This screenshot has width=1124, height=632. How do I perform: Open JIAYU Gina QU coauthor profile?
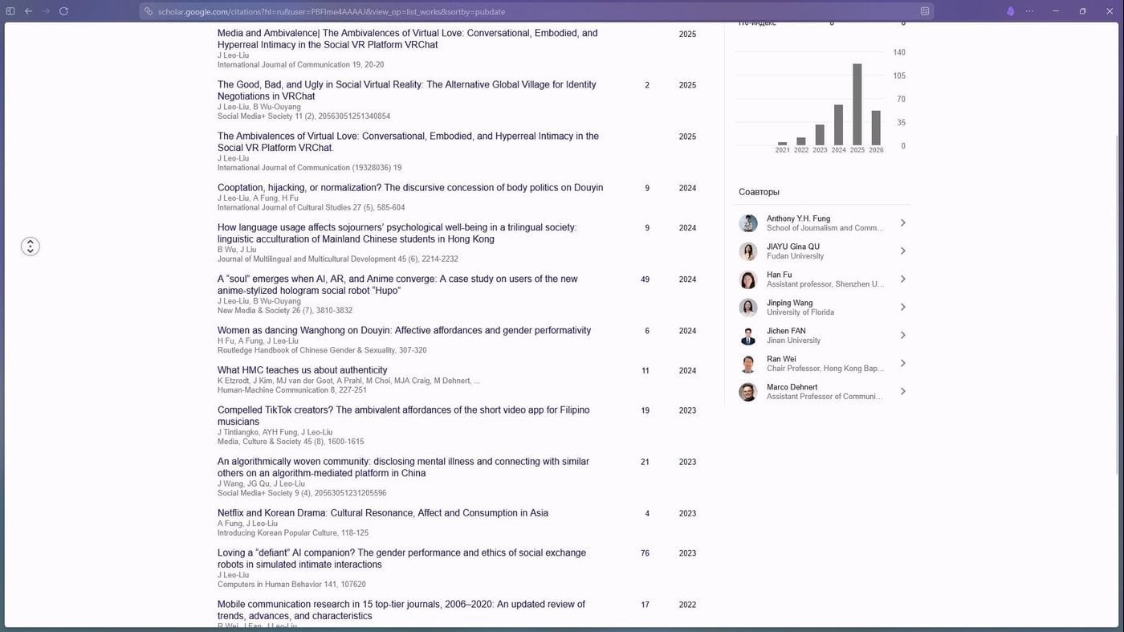pyautogui.click(x=793, y=247)
